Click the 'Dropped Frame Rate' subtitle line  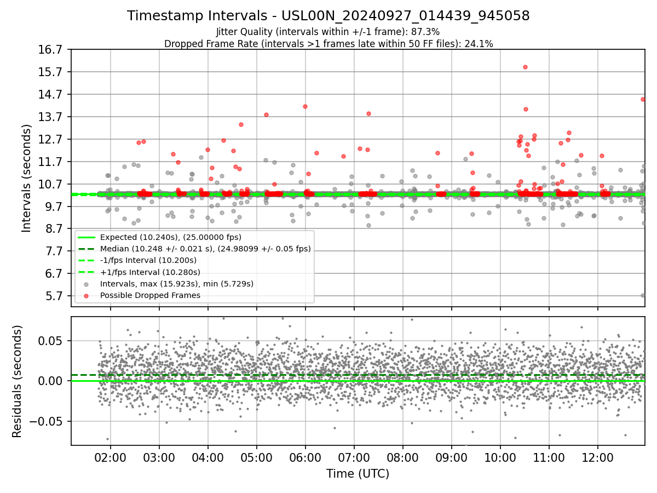[x=328, y=44]
